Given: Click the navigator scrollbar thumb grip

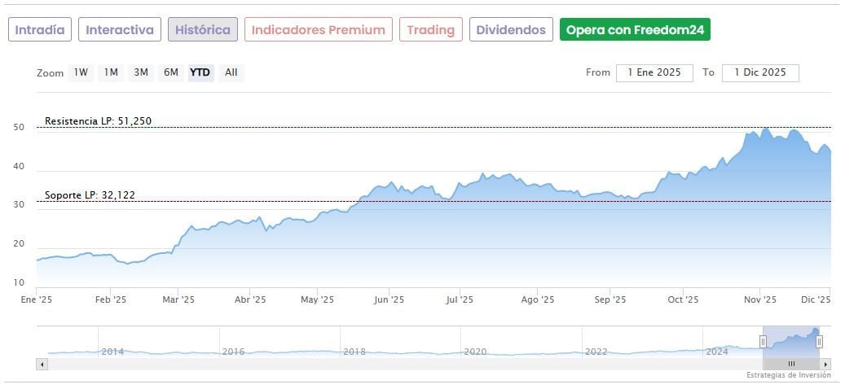Looking at the screenshot, I should pos(790,364).
